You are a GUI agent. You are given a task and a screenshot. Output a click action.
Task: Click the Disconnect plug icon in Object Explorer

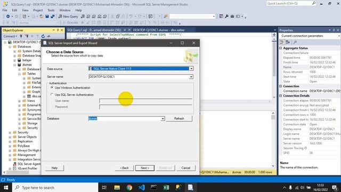[x=27, y=36]
